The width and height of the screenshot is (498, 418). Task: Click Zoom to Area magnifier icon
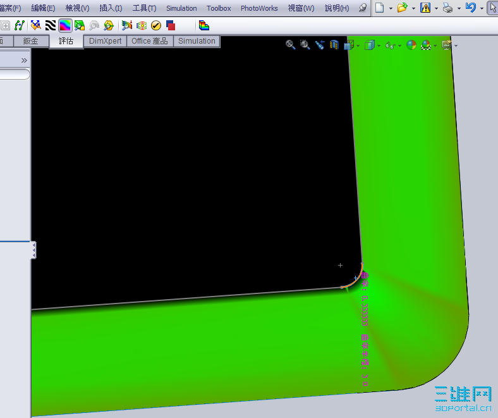click(x=305, y=45)
